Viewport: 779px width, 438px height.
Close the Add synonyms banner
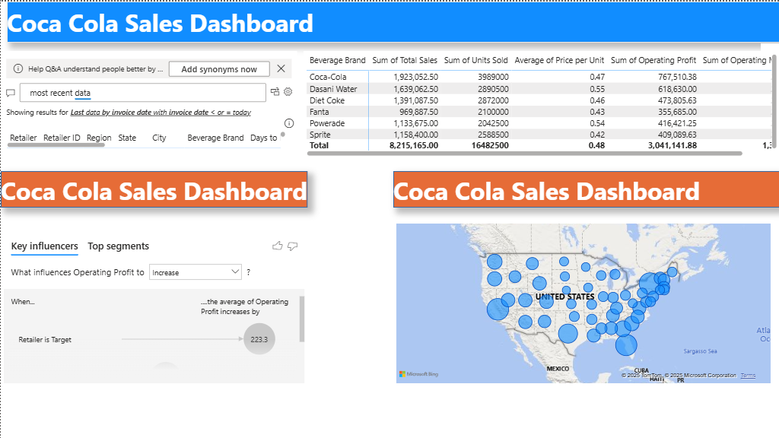click(281, 68)
